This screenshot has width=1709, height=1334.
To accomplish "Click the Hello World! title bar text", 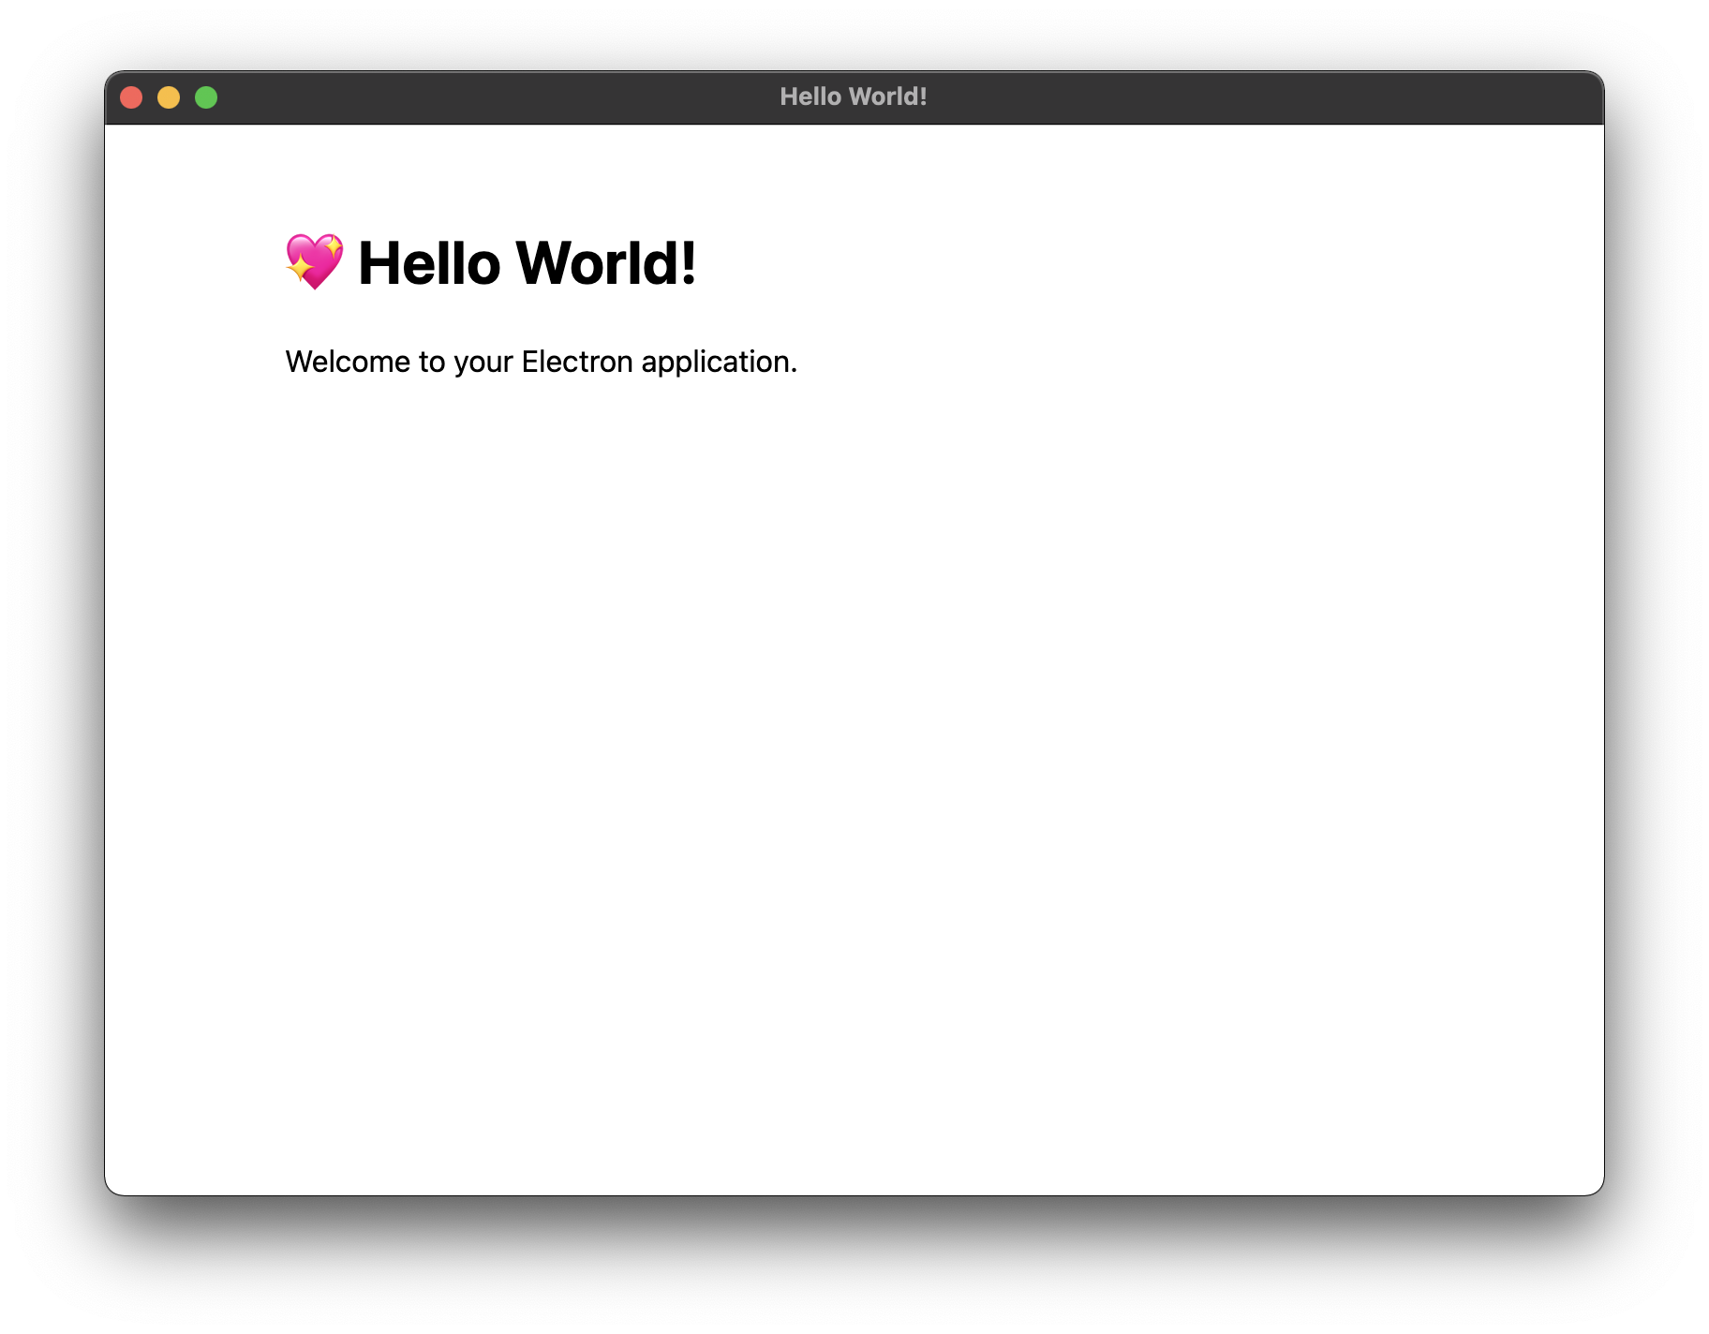I will point(854,96).
